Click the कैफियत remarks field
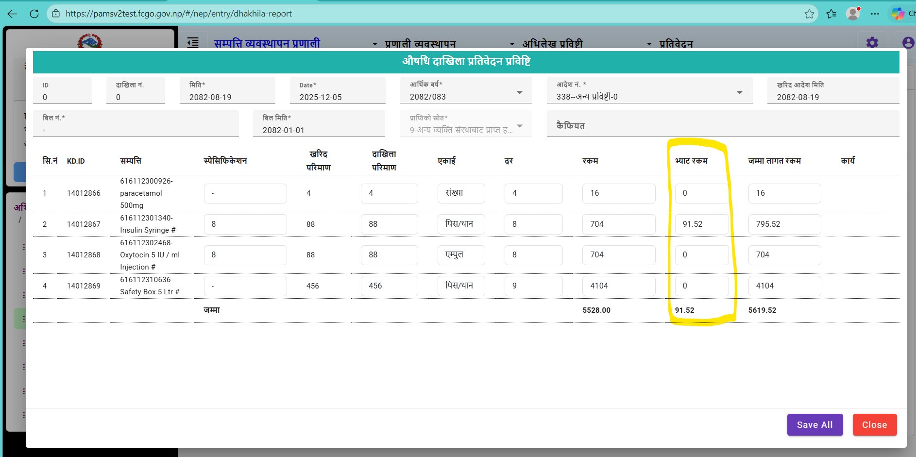 point(723,123)
